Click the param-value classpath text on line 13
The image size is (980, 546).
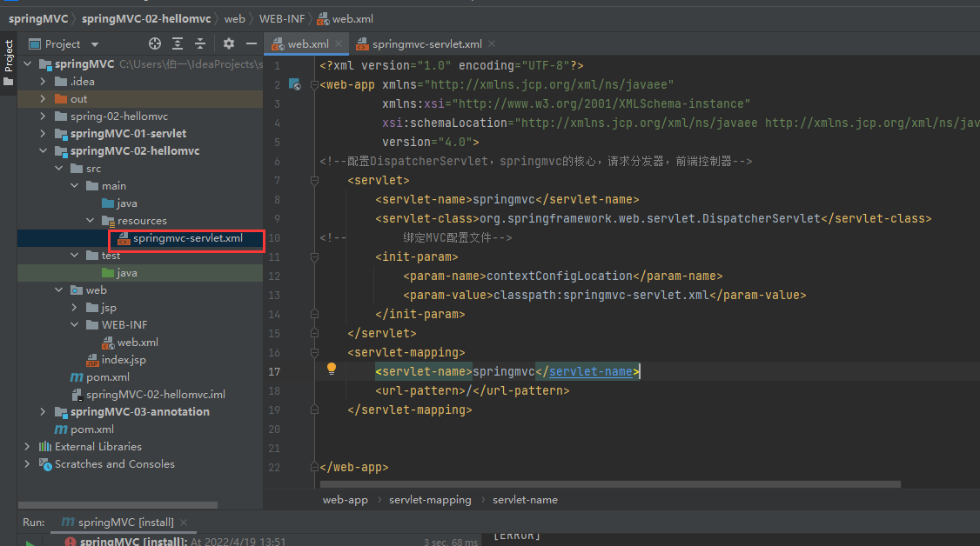[x=601, y=295]
